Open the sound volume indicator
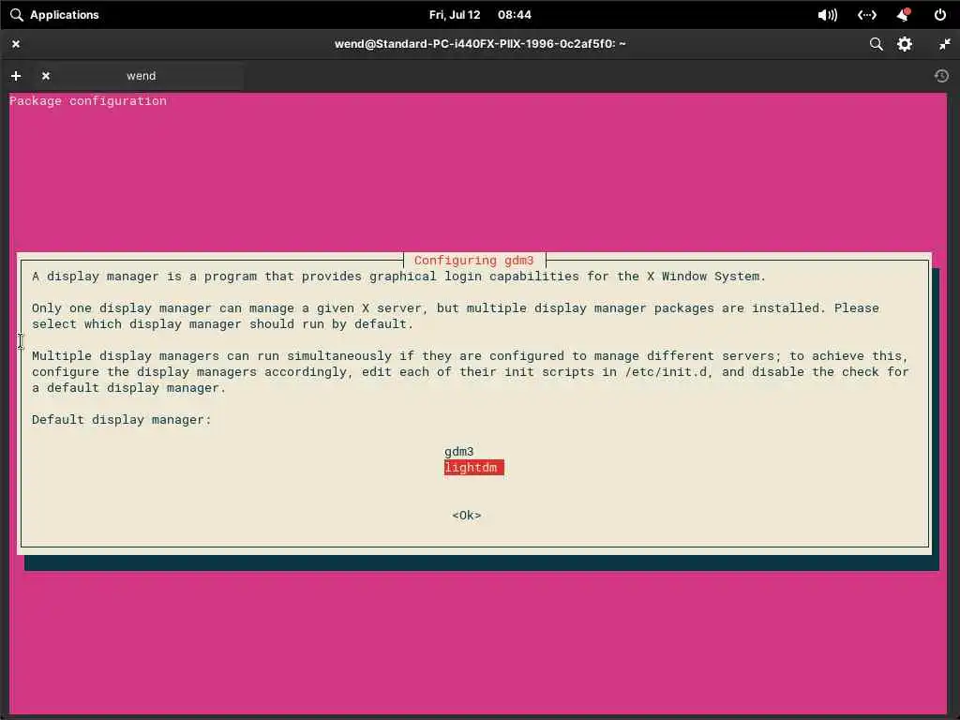Screen dimensions: 960x720 (827, 15)
